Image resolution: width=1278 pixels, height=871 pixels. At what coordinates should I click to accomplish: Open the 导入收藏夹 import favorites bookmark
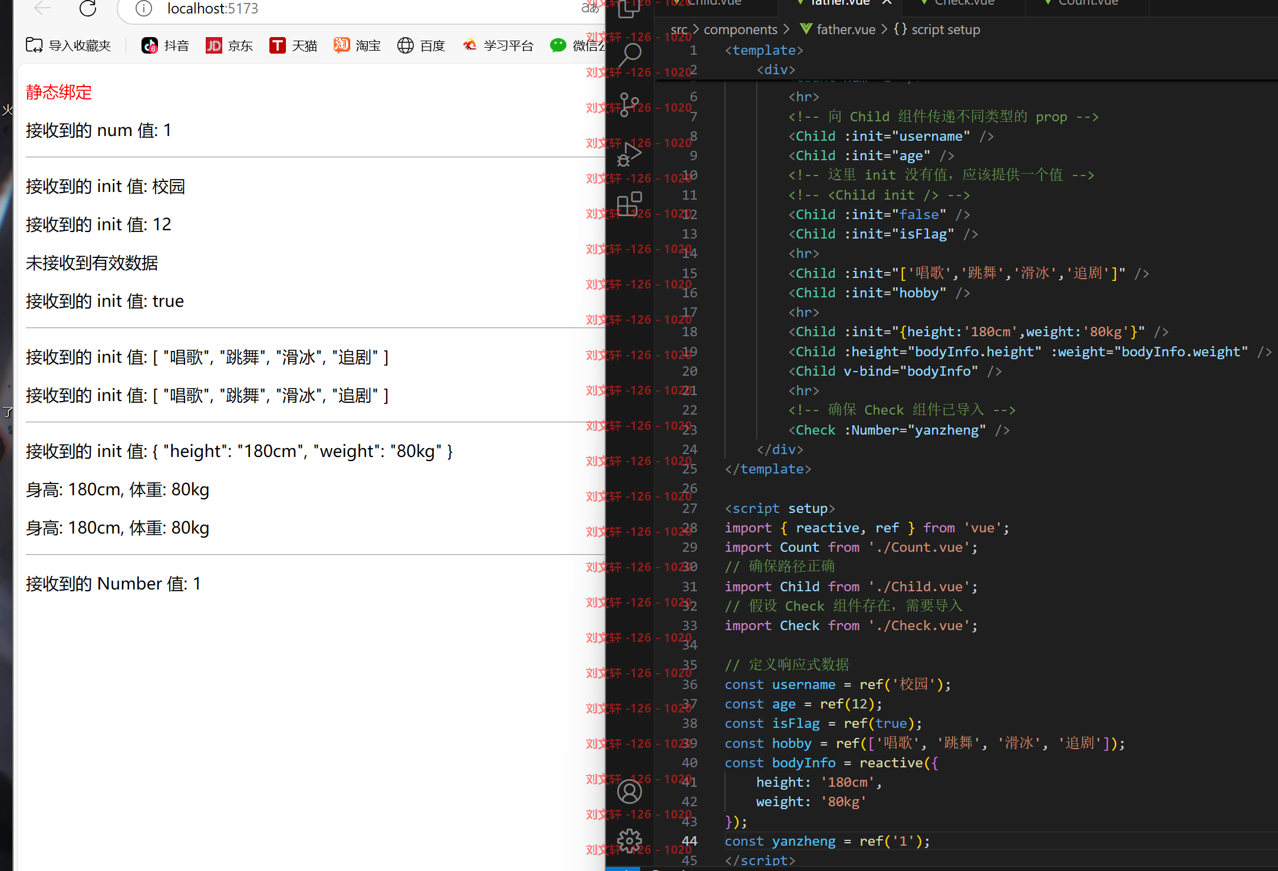tap(68, 45)
